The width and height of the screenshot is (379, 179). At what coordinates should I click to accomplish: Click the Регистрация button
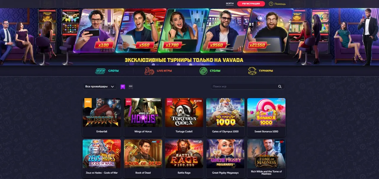tap(251, 4)
